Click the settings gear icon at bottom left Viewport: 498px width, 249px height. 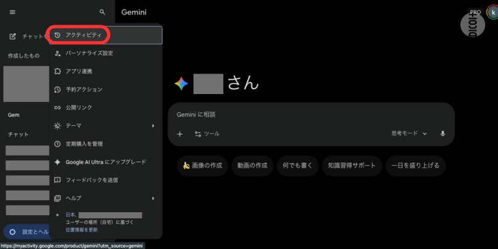click(13, 232)
